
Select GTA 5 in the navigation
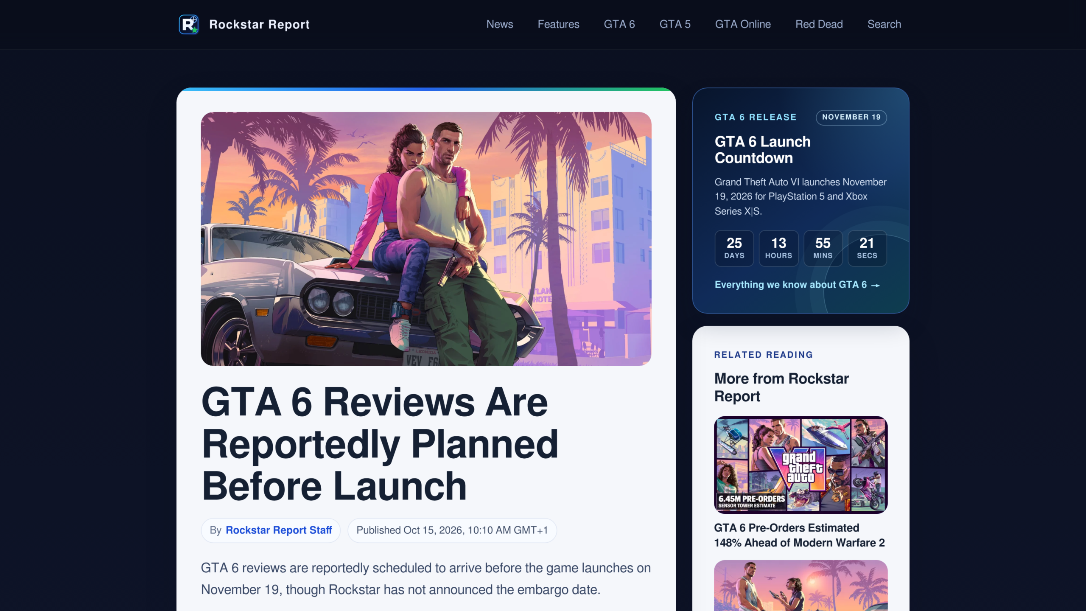[x=675, y=24]
